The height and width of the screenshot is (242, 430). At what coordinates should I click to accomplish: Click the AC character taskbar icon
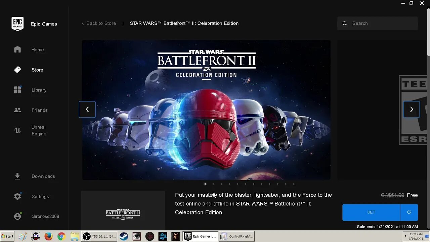[36, 237]
